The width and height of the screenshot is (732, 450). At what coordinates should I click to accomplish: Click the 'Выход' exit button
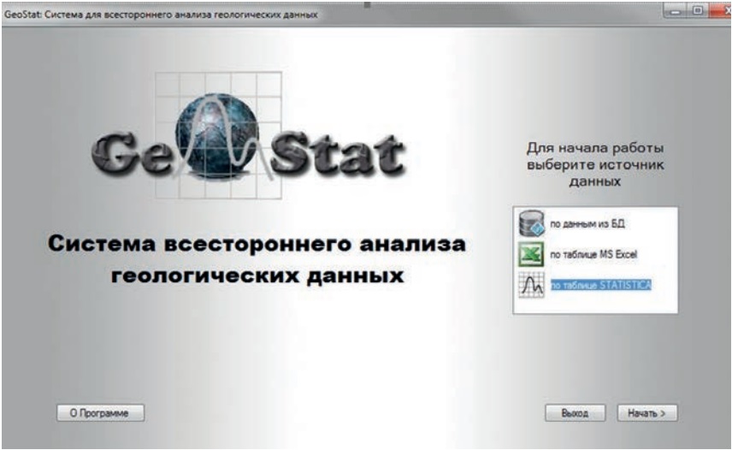tap(576, 413)
